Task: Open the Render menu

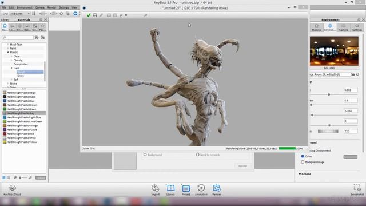Action: pos(52,7)
